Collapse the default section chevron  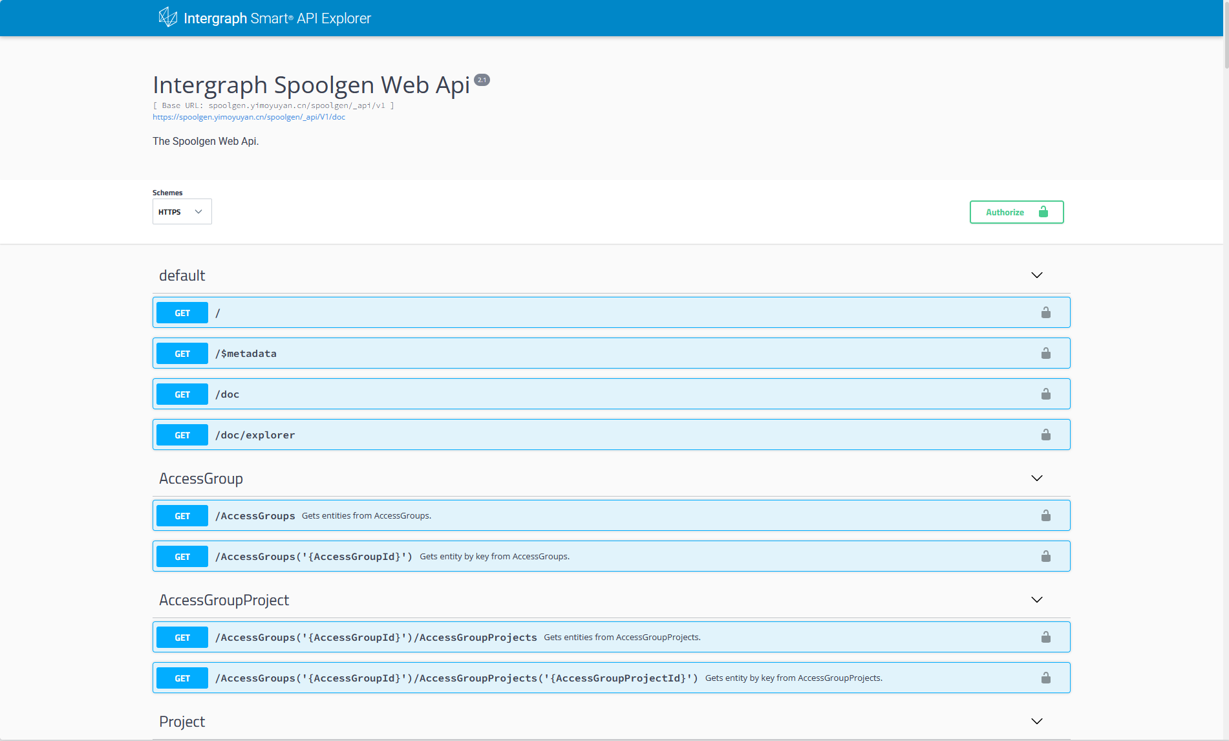point(1036,275)
